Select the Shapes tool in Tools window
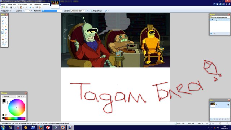The image size is (231, 130). point(4,45)
